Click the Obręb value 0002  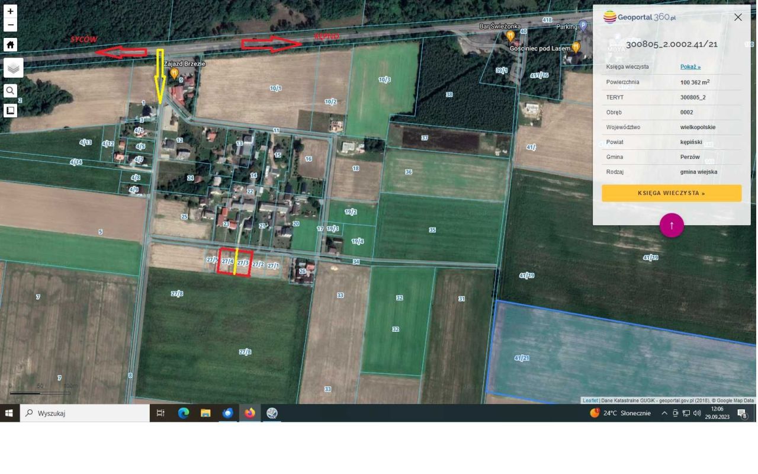pos(686,112)
